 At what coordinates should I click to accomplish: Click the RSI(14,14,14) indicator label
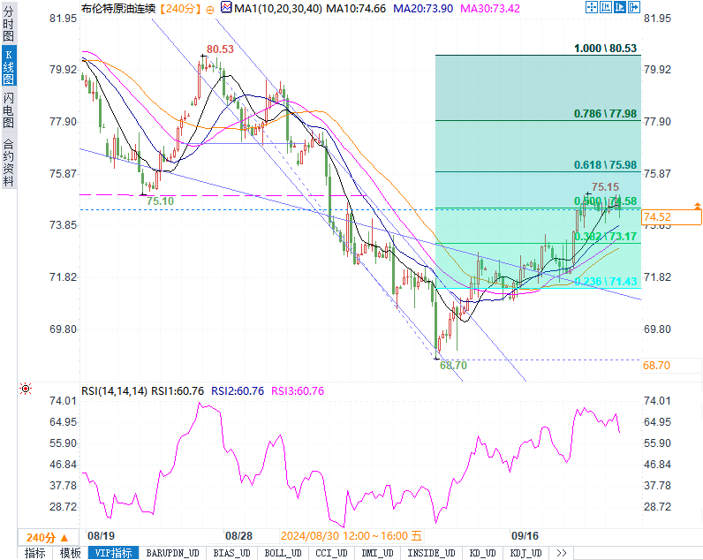click(x=114, y=391)
